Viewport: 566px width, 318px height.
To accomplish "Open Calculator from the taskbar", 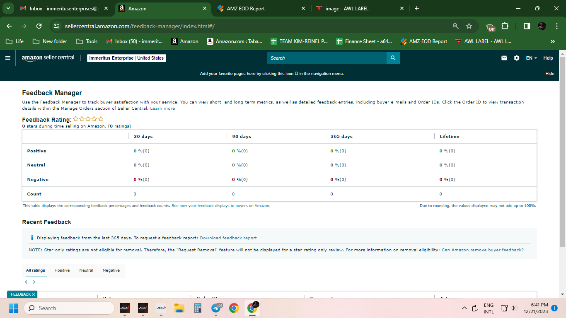I will click(x=197, y=308).
